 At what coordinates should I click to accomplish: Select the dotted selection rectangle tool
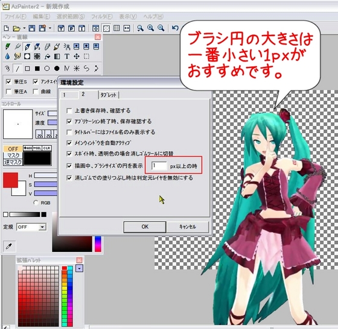[86, 57]
